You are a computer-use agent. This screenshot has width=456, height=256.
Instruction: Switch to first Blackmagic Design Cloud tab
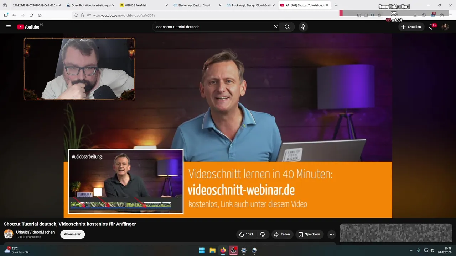click(197, 5)
